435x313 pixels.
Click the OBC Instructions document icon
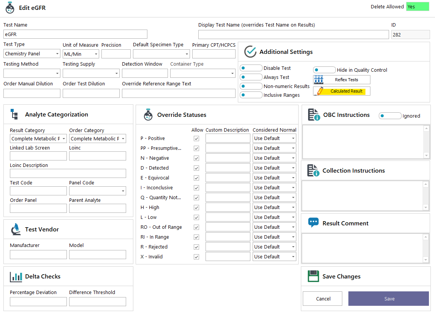(314, 115)
